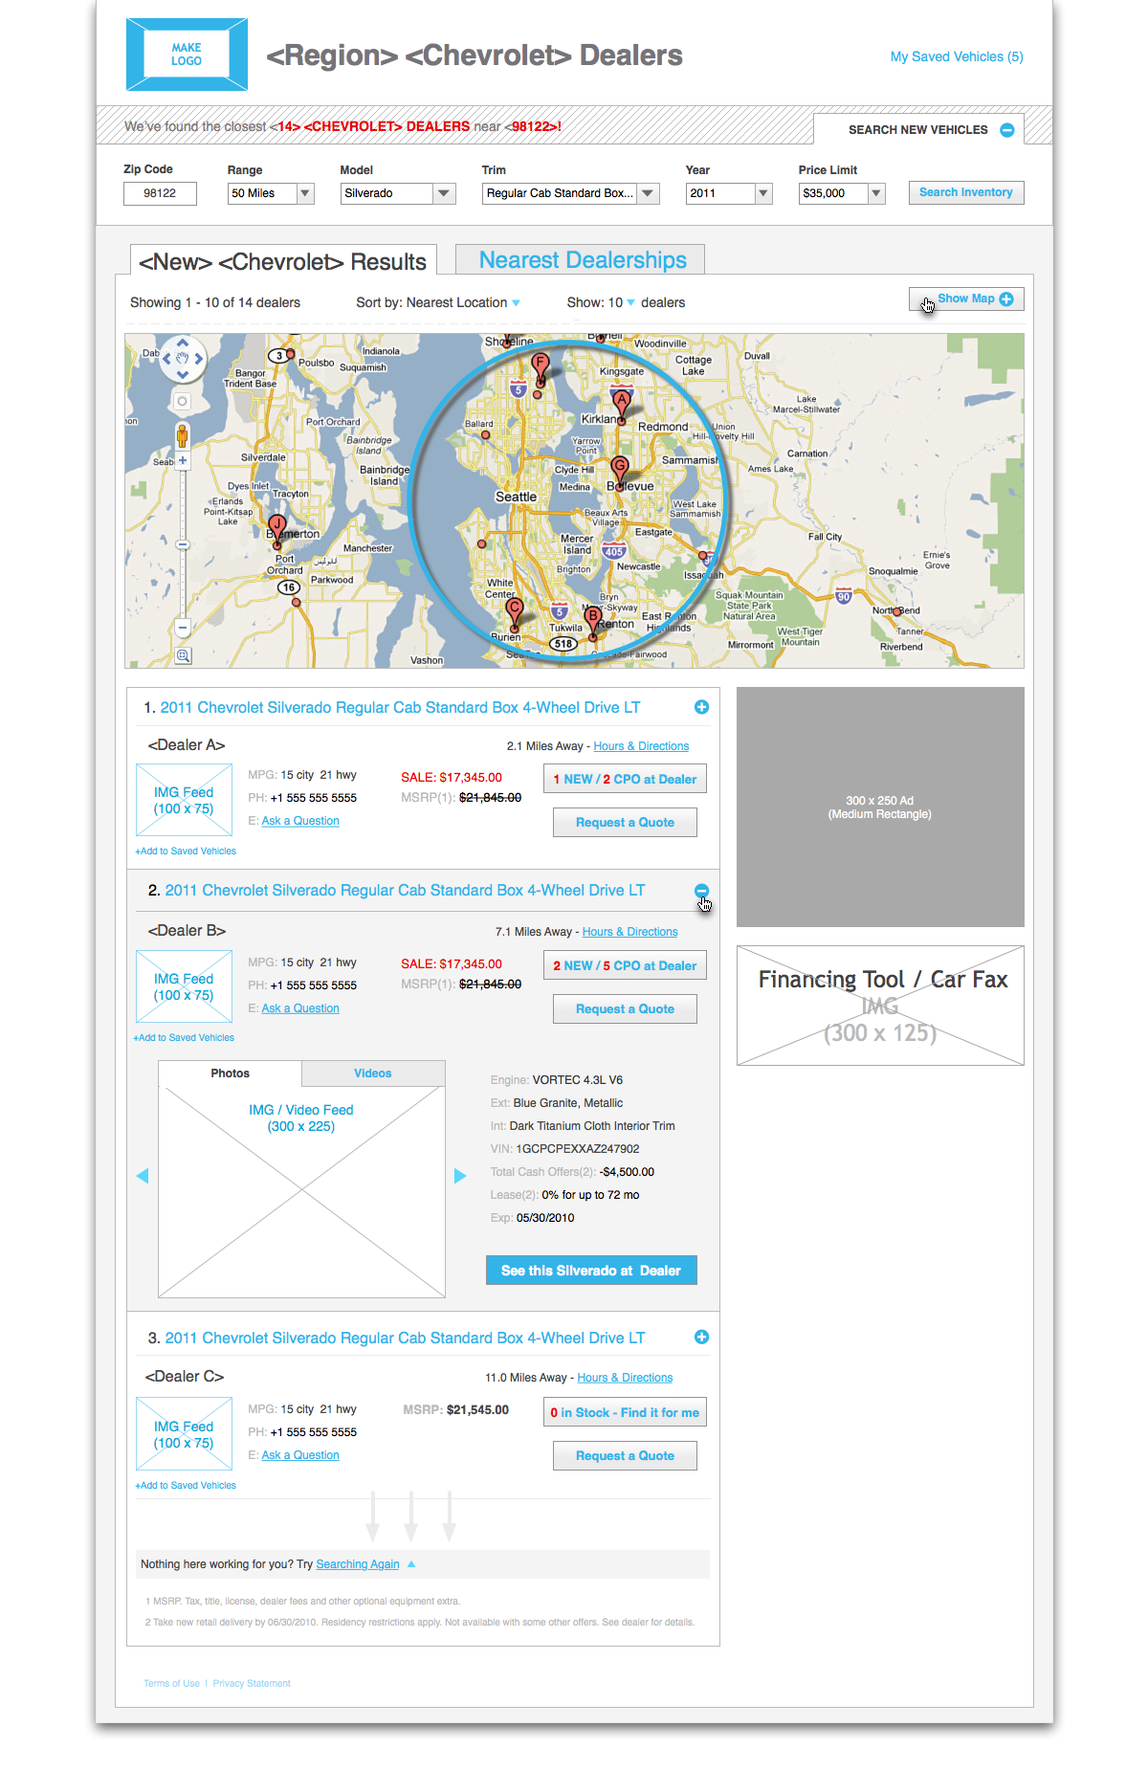Open My Saved Vehicles (5) link
This screenshot has height=1770, width=1148.
(x=957, y=56)
